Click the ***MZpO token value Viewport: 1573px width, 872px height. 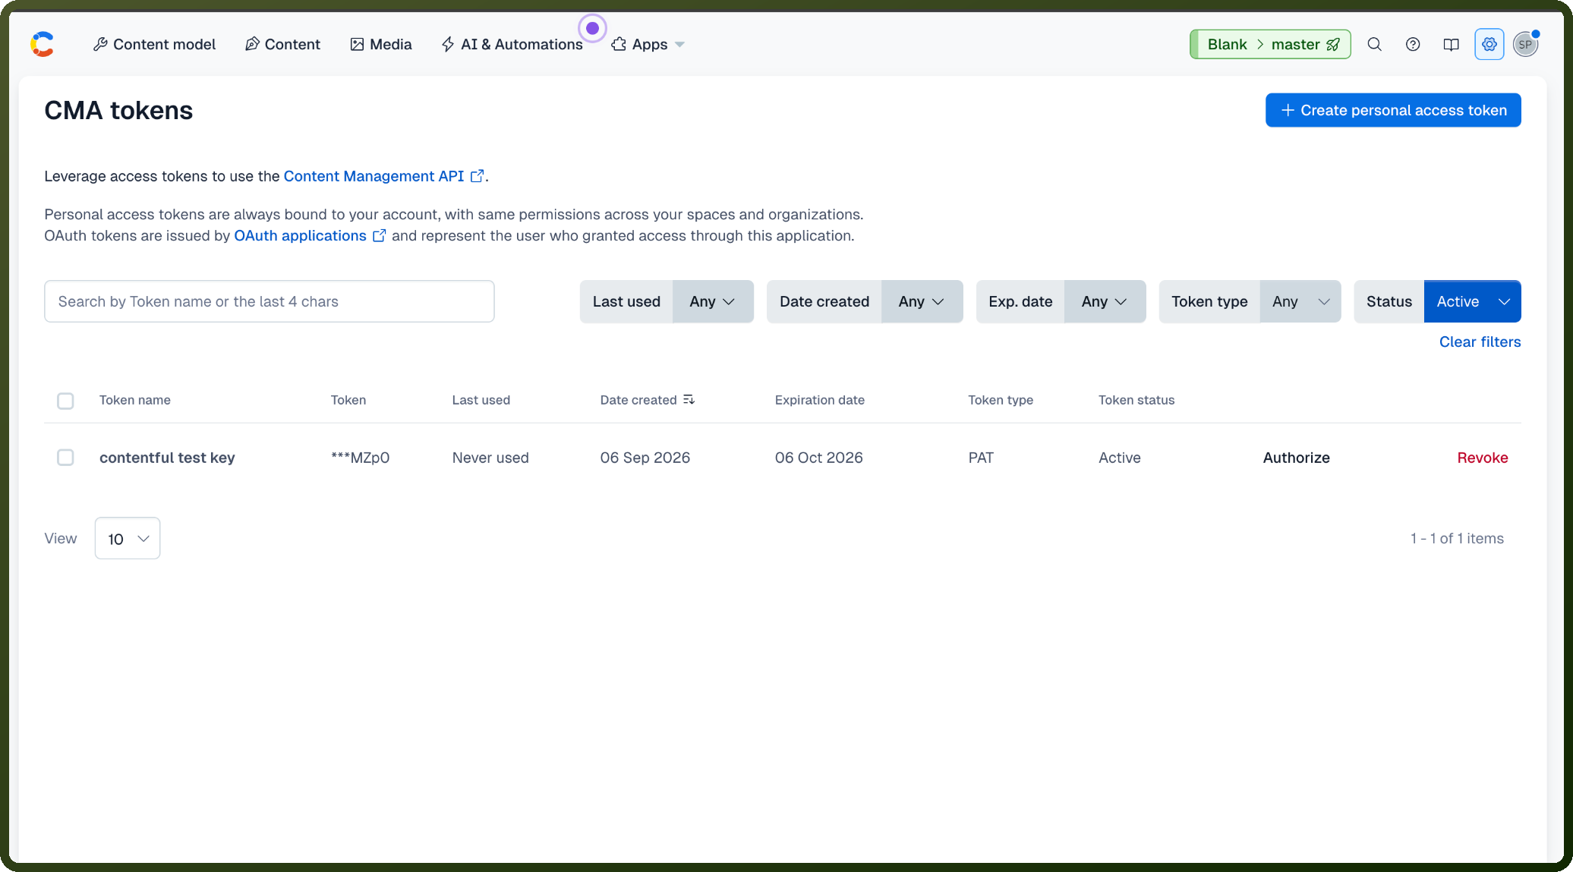[x=360, y=458]
